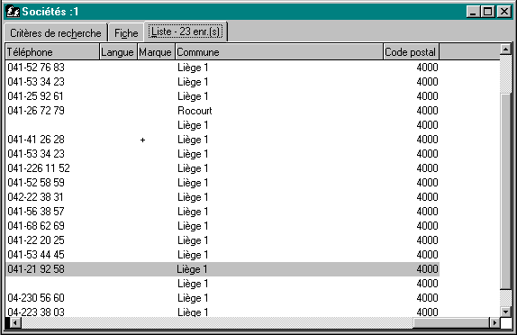Select the row with phone 041-25 92 61
This screenshot has width=517, height=335.
pyautogui.click(x=222, y=96)
